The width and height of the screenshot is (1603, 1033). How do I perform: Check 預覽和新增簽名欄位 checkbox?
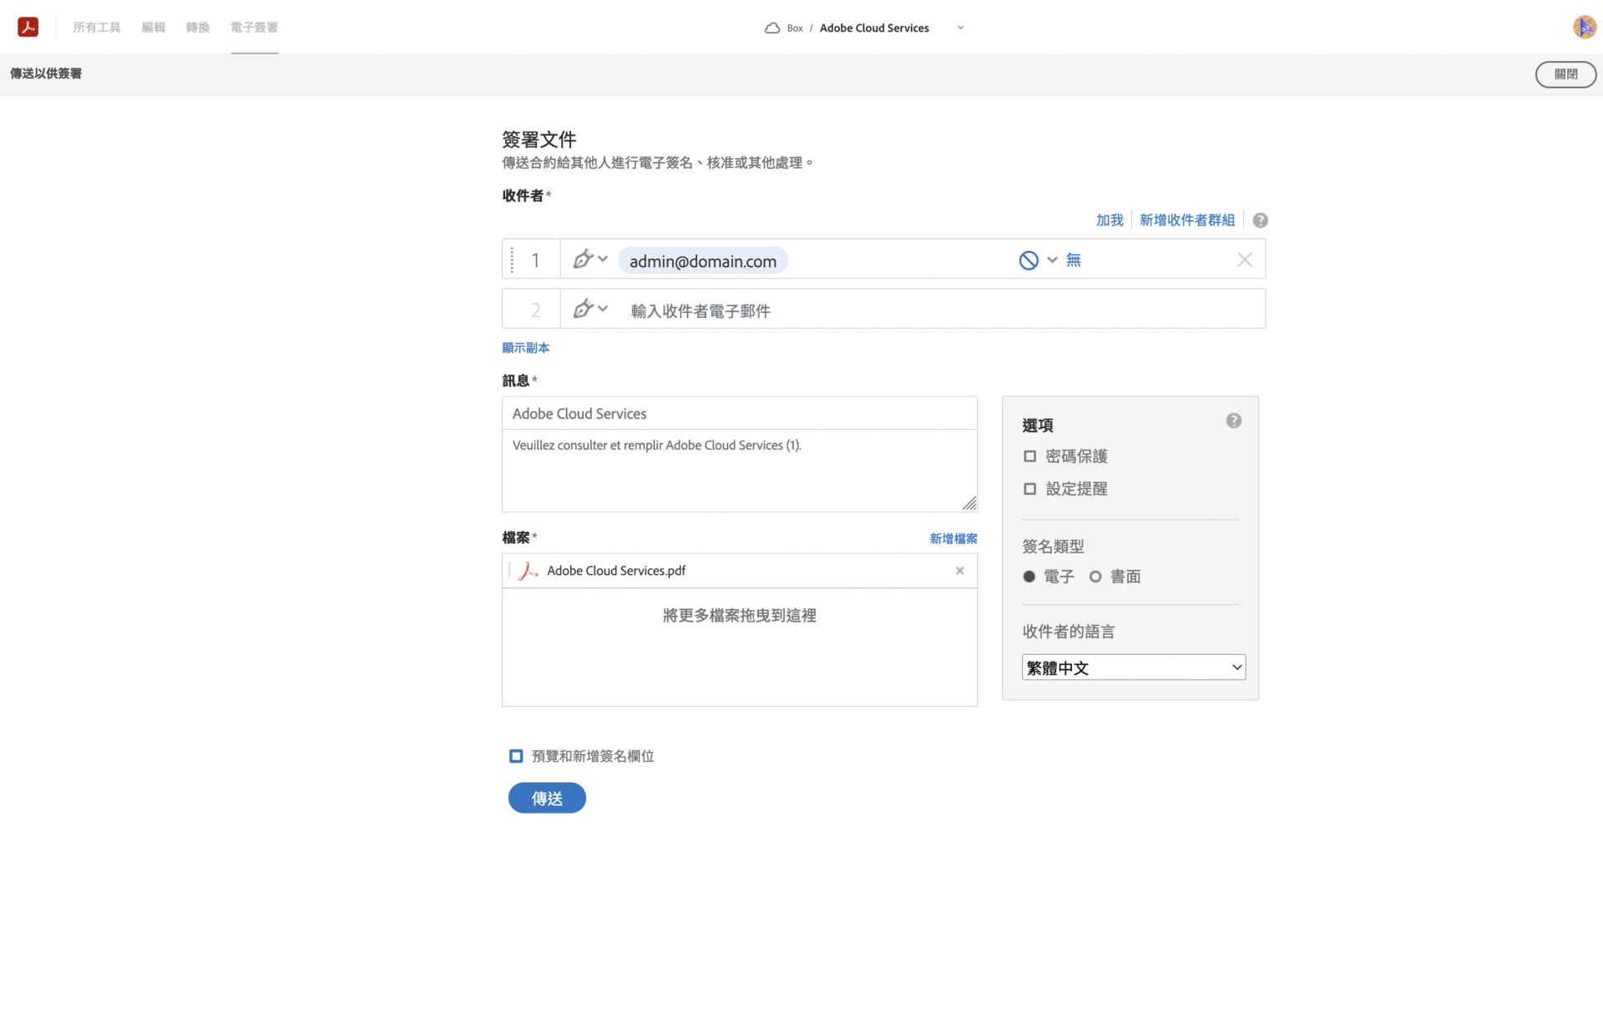click(x=515, y=755)
